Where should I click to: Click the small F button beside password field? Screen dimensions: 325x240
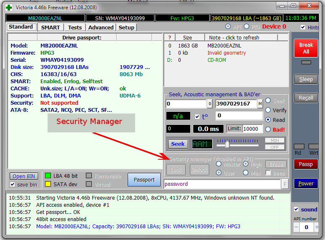285,184
